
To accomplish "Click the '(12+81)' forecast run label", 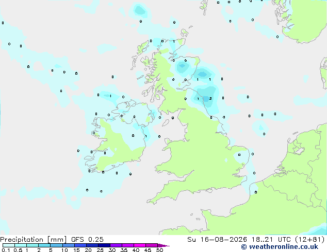I will coord(310,240).
